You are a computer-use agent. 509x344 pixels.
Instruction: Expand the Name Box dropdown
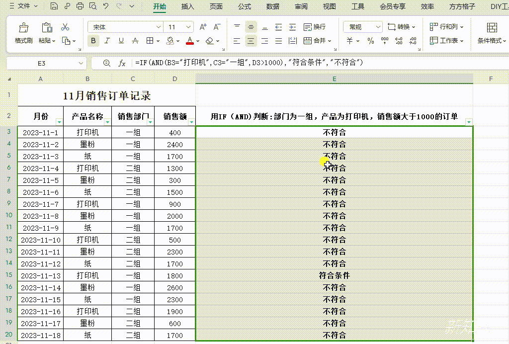click(x=81, y=63)
